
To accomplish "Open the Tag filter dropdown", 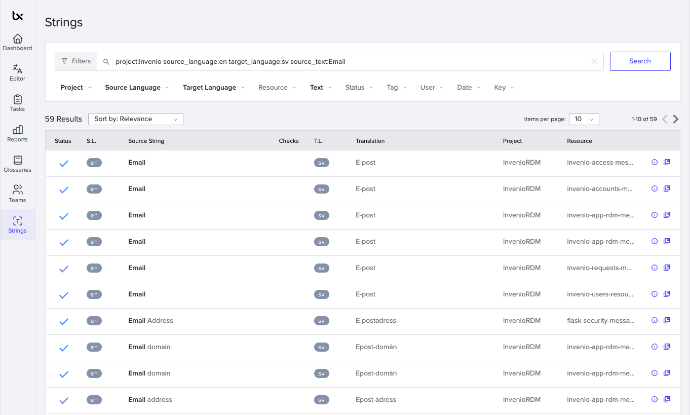I will pos(397,88).
